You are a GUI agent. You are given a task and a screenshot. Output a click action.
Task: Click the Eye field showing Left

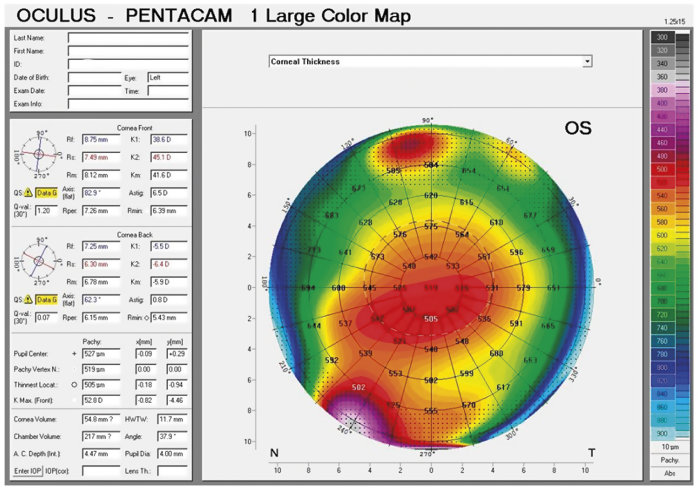168,78
